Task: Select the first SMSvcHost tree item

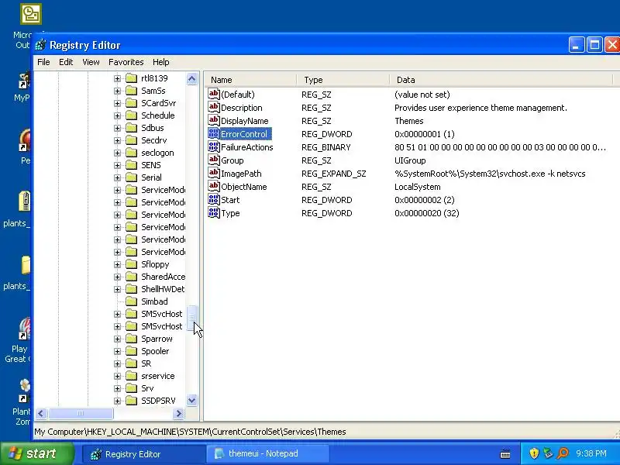Action: click(x=162, y=314)
